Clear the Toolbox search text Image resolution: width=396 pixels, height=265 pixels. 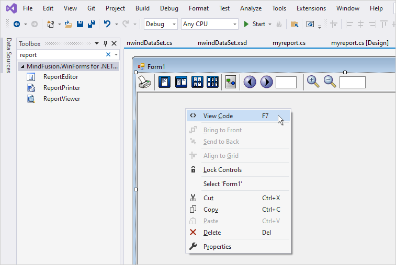tap(108, 54)
